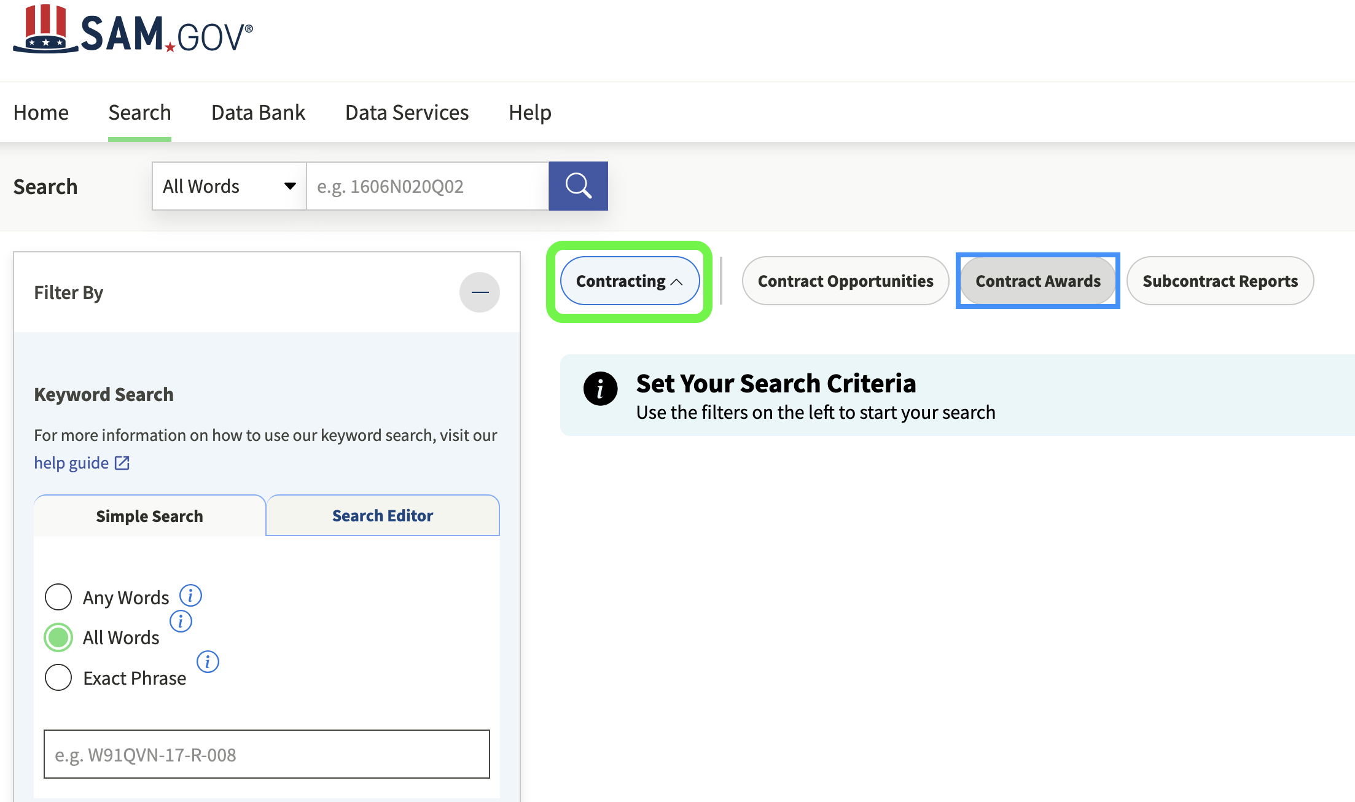The width and height of the screenshot is (1355, 802).
Task: Select the Subcontract Reports domain
Action: click(x=1220, y=281)
